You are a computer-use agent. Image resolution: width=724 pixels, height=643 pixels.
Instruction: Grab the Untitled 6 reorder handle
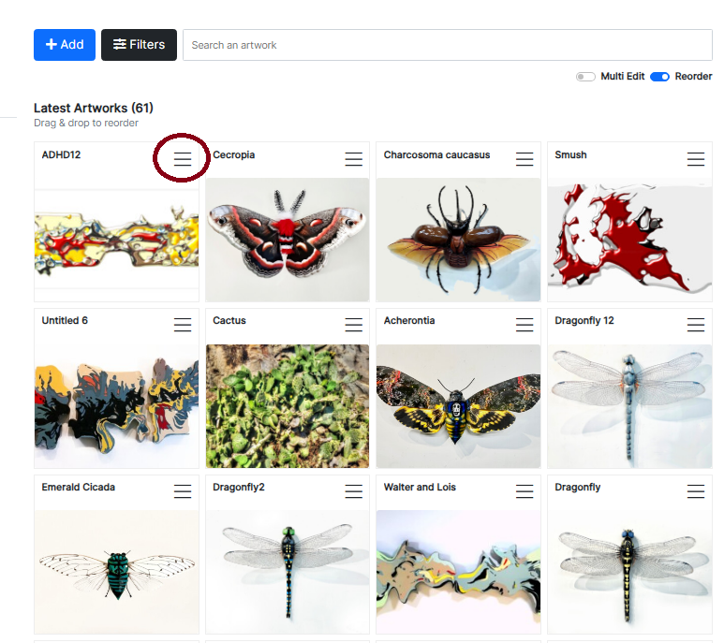coord(183,325)
